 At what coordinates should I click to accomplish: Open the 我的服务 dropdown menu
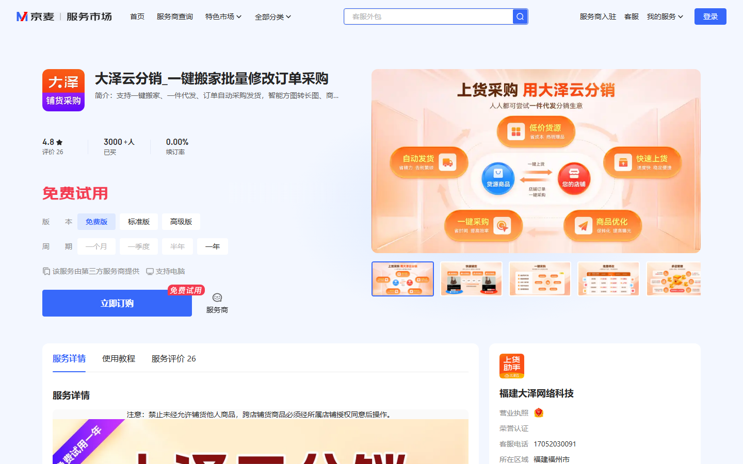[665, 16]
